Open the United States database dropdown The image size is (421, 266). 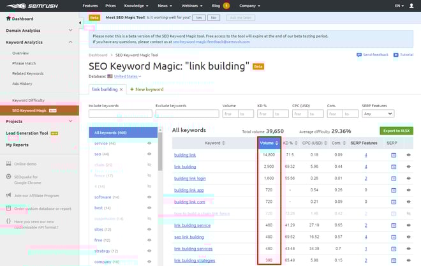pos(128,77)
